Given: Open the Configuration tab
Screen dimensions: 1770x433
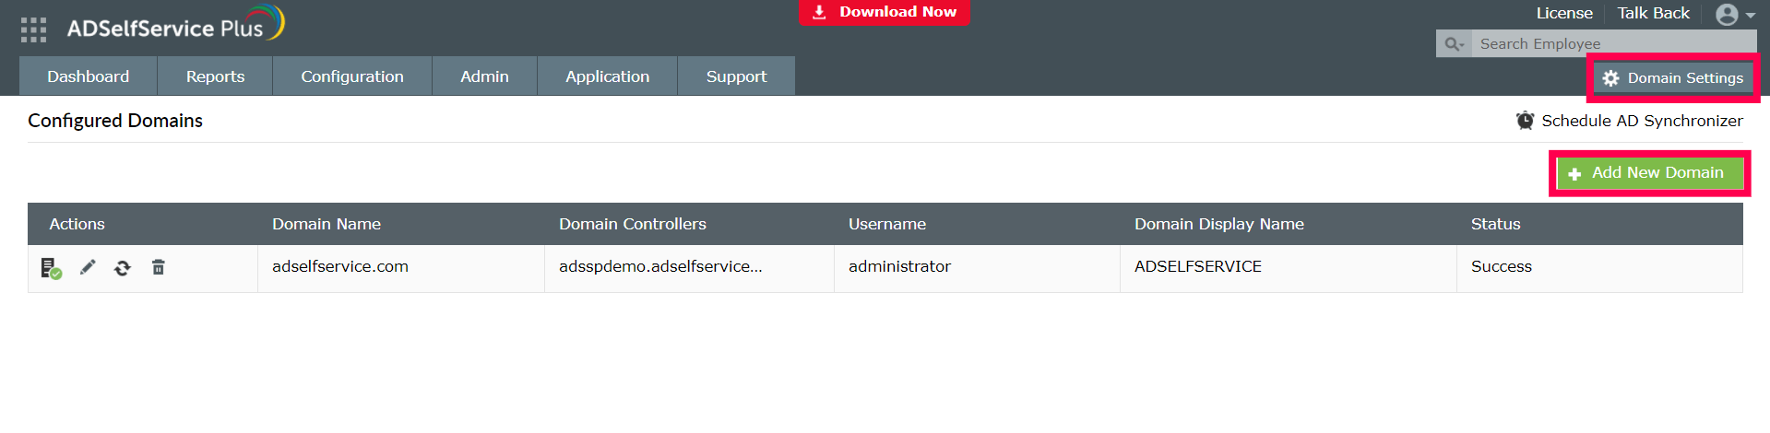Looking at the screenshot, I should (x=352, y=76).
